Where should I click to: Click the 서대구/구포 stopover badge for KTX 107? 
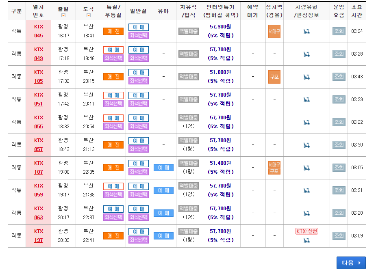[x=274, y=167]
